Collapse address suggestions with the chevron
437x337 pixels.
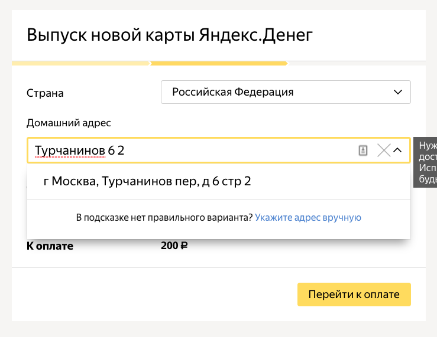tap(397, 150)
